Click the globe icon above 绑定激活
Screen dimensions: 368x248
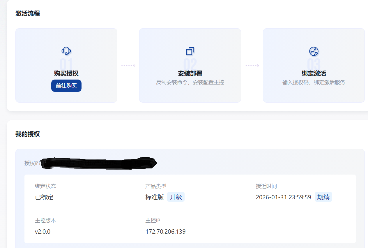[x=314, y=51]
